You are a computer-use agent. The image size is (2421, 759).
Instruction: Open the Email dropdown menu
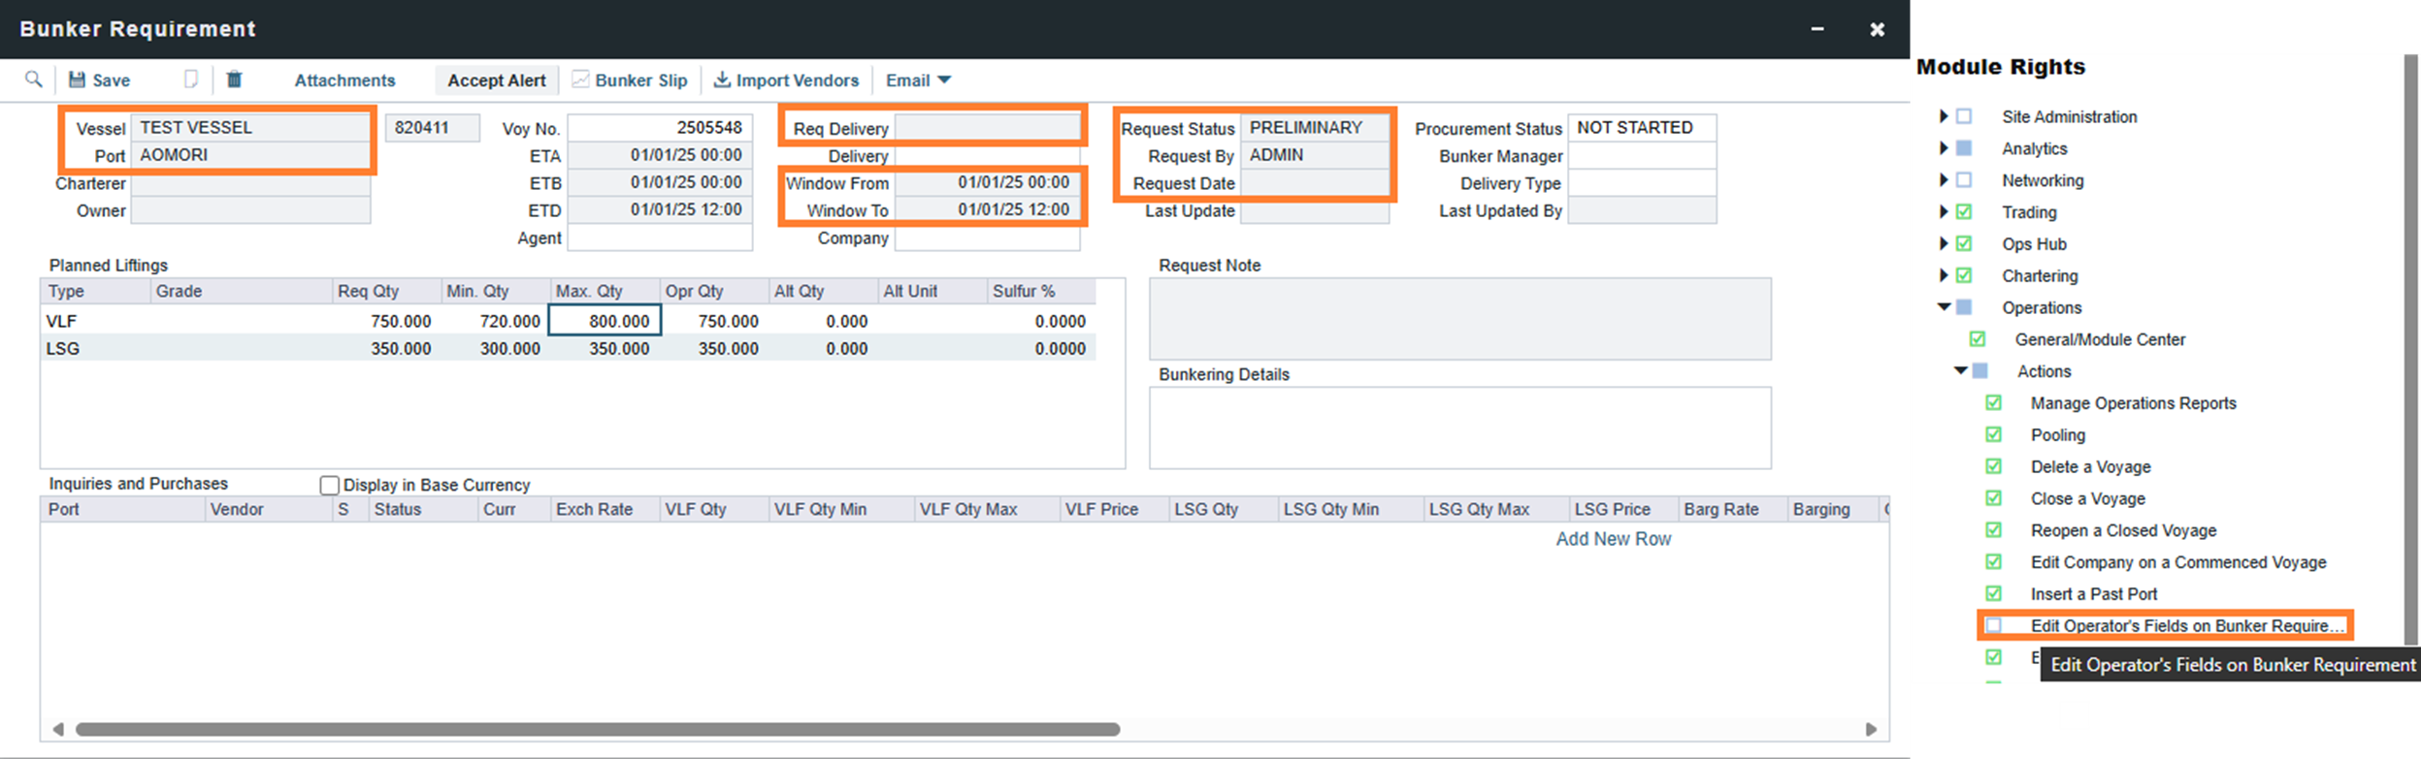917,80
